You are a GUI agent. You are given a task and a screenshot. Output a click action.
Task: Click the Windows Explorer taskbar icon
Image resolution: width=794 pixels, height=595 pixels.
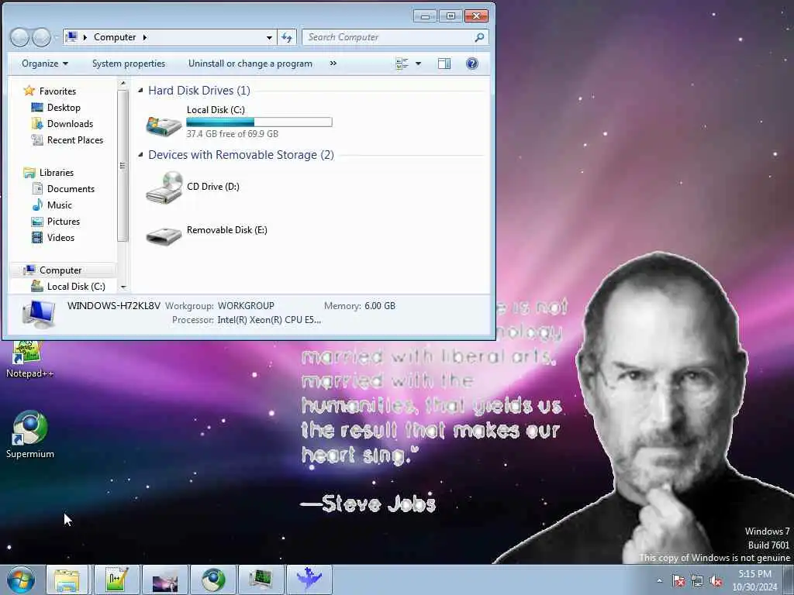pyautogui.click(x=67, y=580)
